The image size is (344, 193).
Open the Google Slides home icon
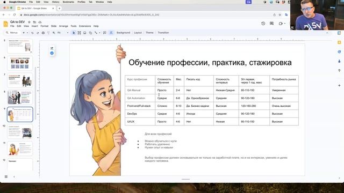tap(6, 24)
